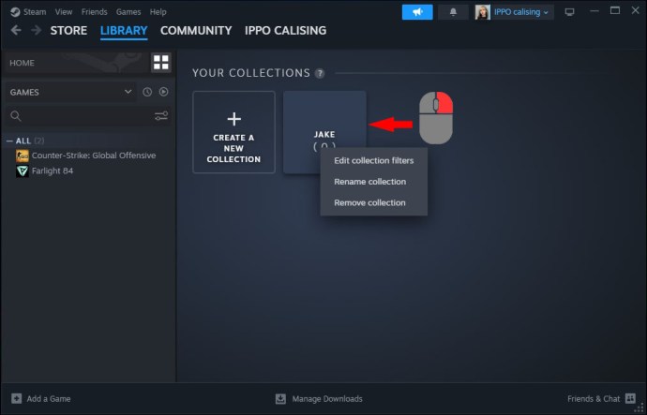Viewport: 647px width, 415px height.
Task: Select Counter-Strike: Global Offensive
Action: [94, 156]
